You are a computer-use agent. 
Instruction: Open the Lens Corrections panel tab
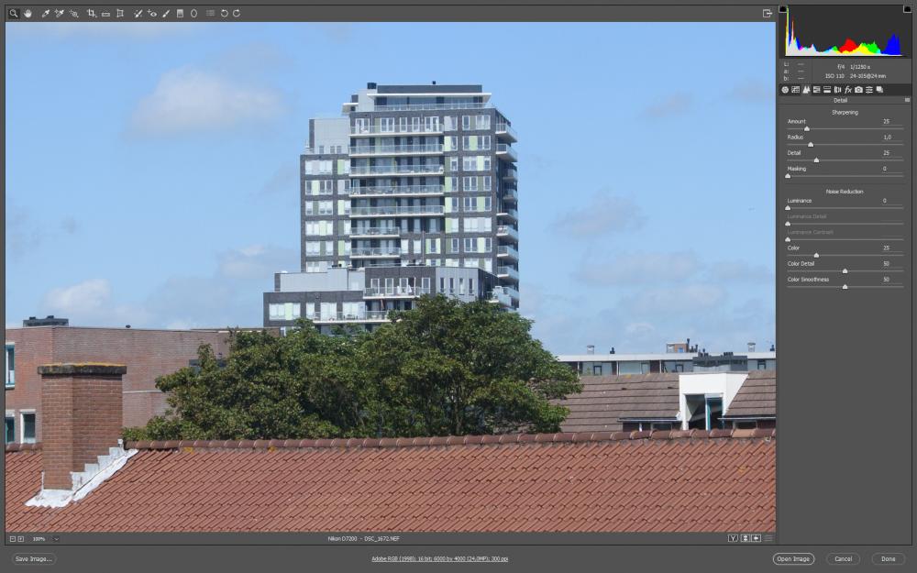(837, 90)
